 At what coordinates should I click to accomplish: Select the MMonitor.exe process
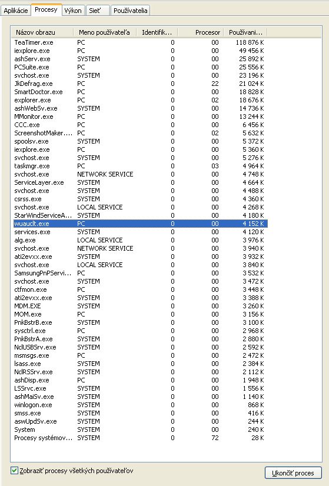click(141, 116)
